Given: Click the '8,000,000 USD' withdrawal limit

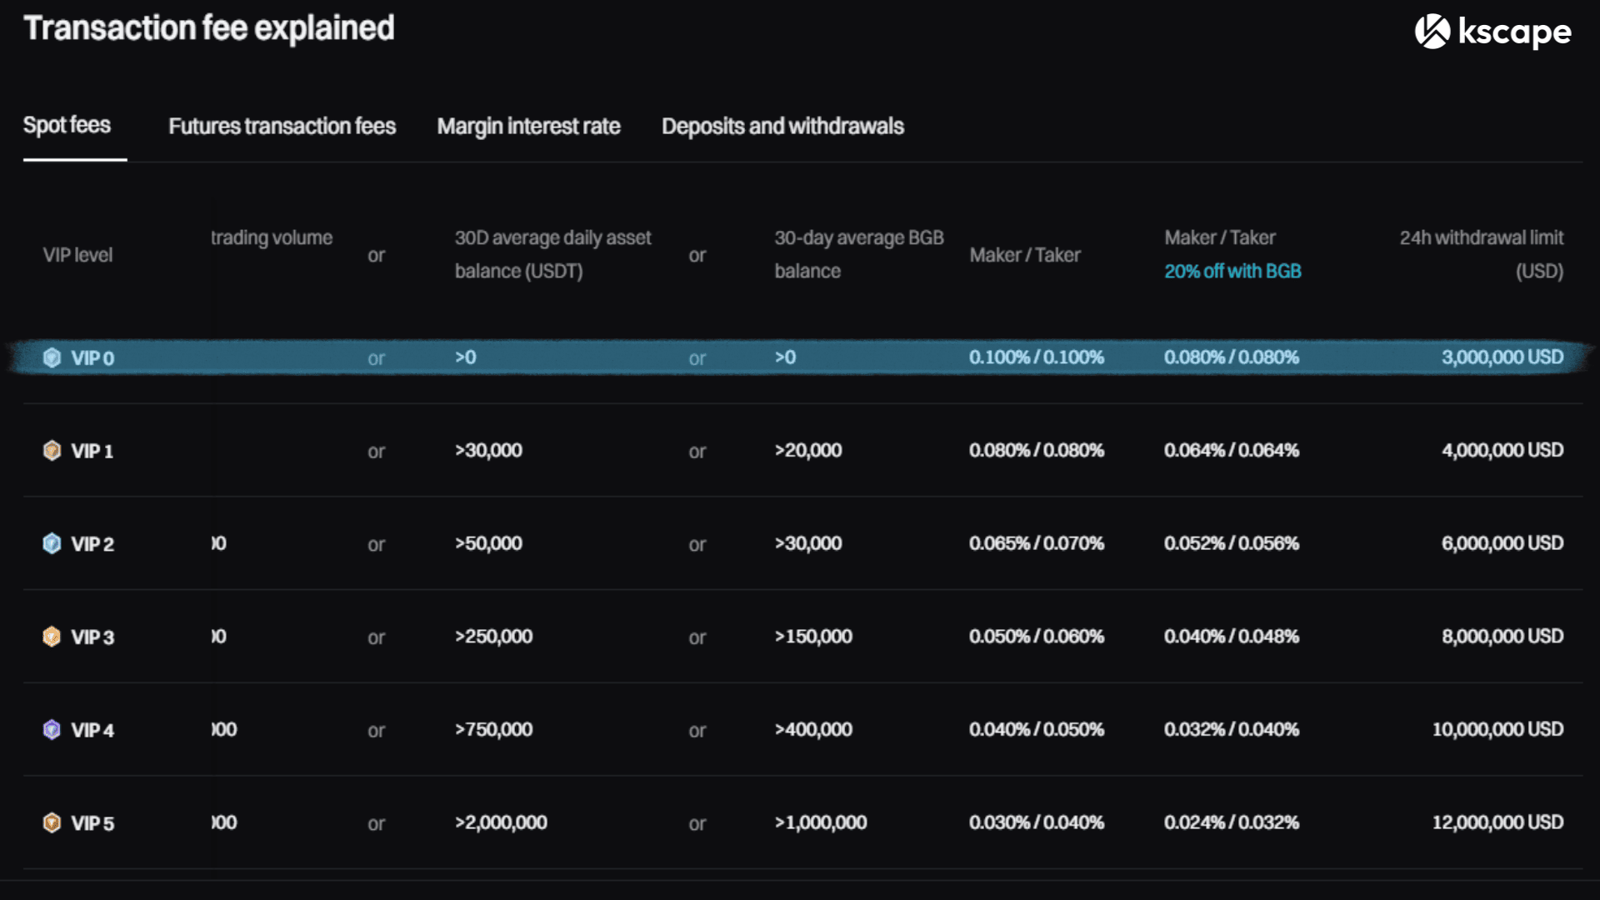Looking at the screenshot, I should pos(1502,637).
